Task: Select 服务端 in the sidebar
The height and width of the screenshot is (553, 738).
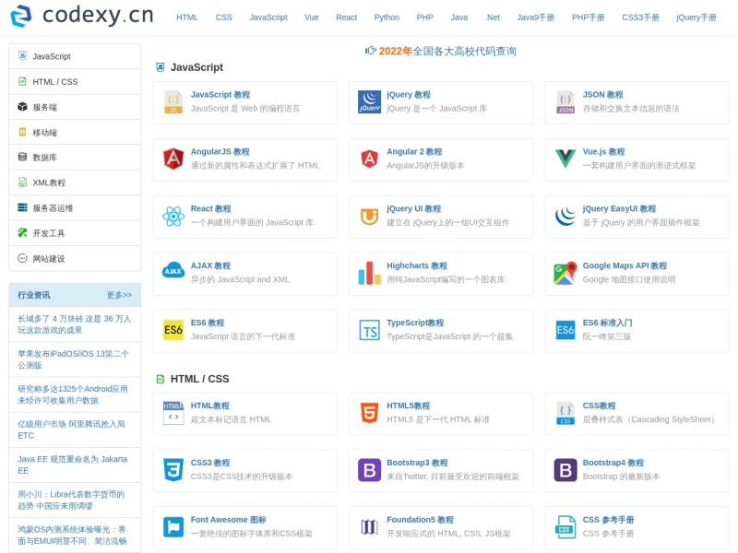Action: pyautogui.click(x=75, y=107)
